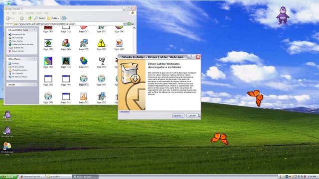Open the View menu

(20, 13)
